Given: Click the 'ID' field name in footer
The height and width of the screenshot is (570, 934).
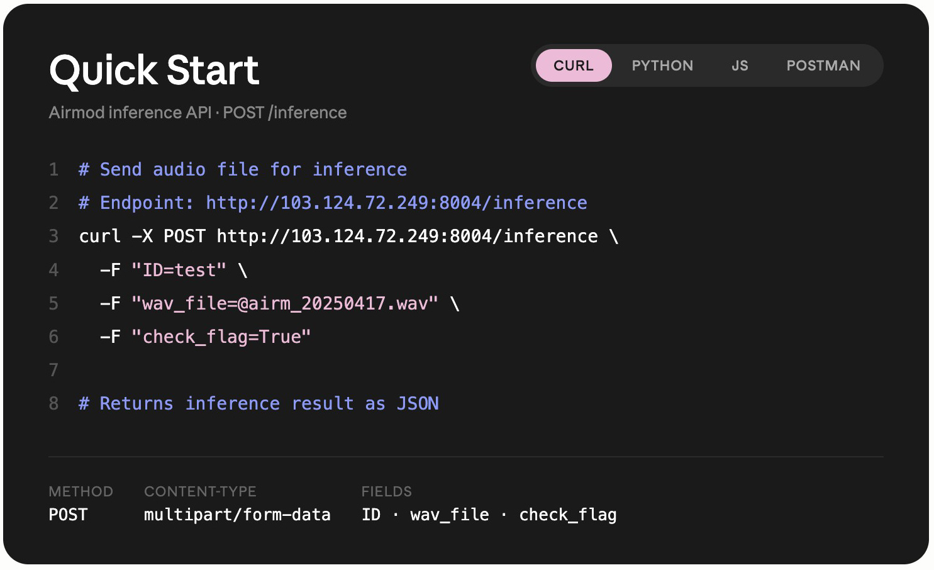Looking at the screenshot, I should tap(371, 515).
